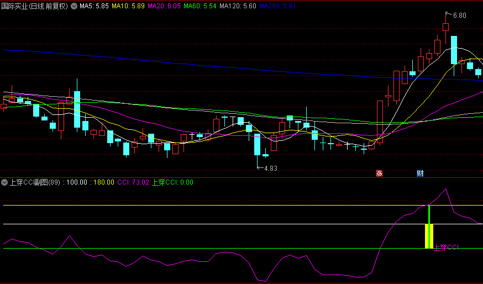Image resolution: width=483 pixels, height=284 pixels.
Task: Click the large cyan candle after the peak
Action: coord(454,50)
